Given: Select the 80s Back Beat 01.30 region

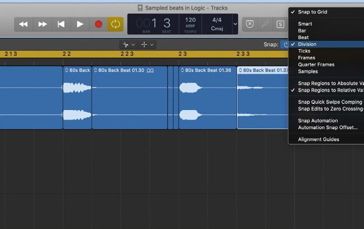Looking at the screenshot, I should point(129,98).
